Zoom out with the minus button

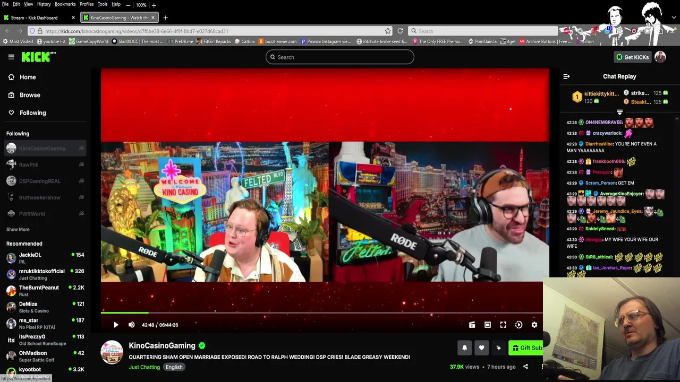click(x=128, y=5)
